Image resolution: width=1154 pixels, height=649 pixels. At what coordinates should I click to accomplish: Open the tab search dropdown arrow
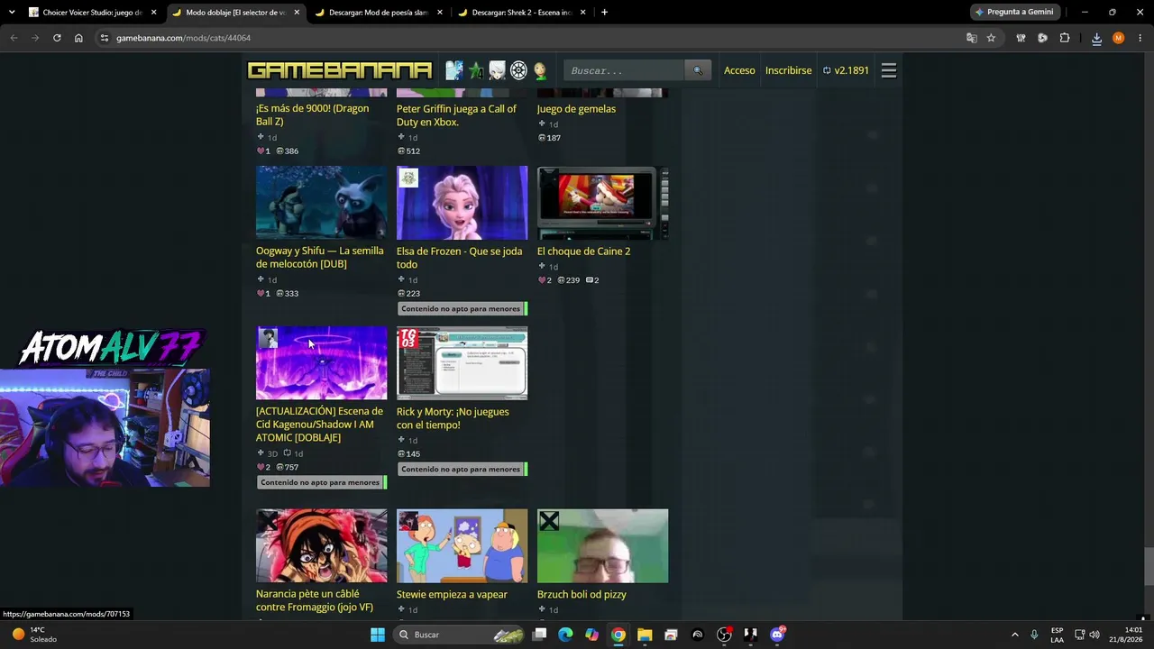pyautogui.click(x=12, y=13)
